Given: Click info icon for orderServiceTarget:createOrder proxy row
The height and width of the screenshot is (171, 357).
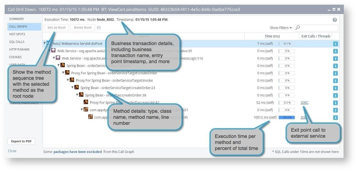Looking at the screenshot, I should point(335,73).
